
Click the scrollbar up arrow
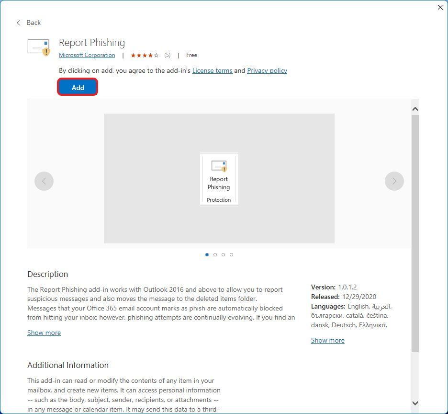pos(414,108)
